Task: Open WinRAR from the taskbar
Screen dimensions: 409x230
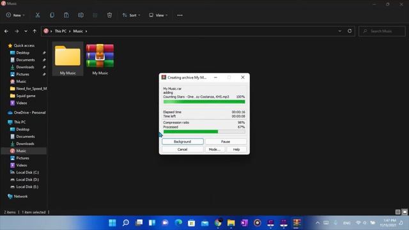Action: point(297,223)
